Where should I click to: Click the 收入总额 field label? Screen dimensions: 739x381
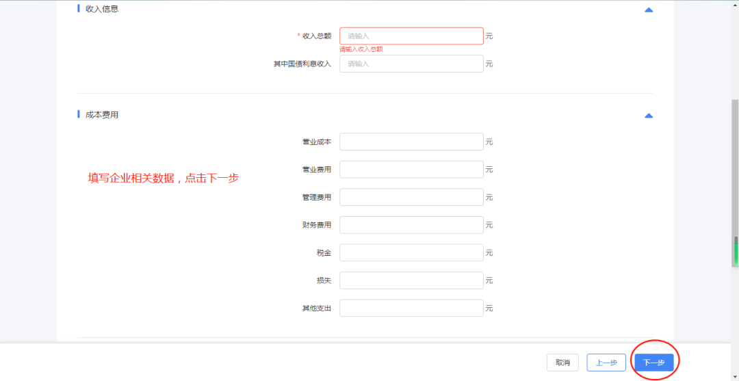tap(317, 36)
